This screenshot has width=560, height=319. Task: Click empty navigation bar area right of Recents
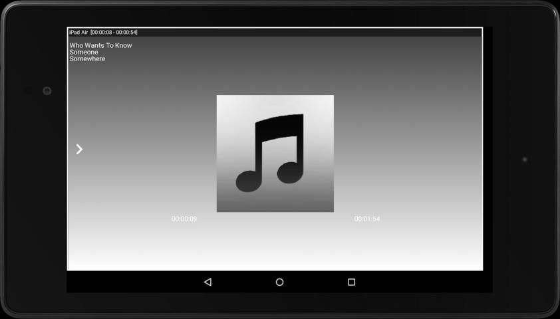click(426, 282)
